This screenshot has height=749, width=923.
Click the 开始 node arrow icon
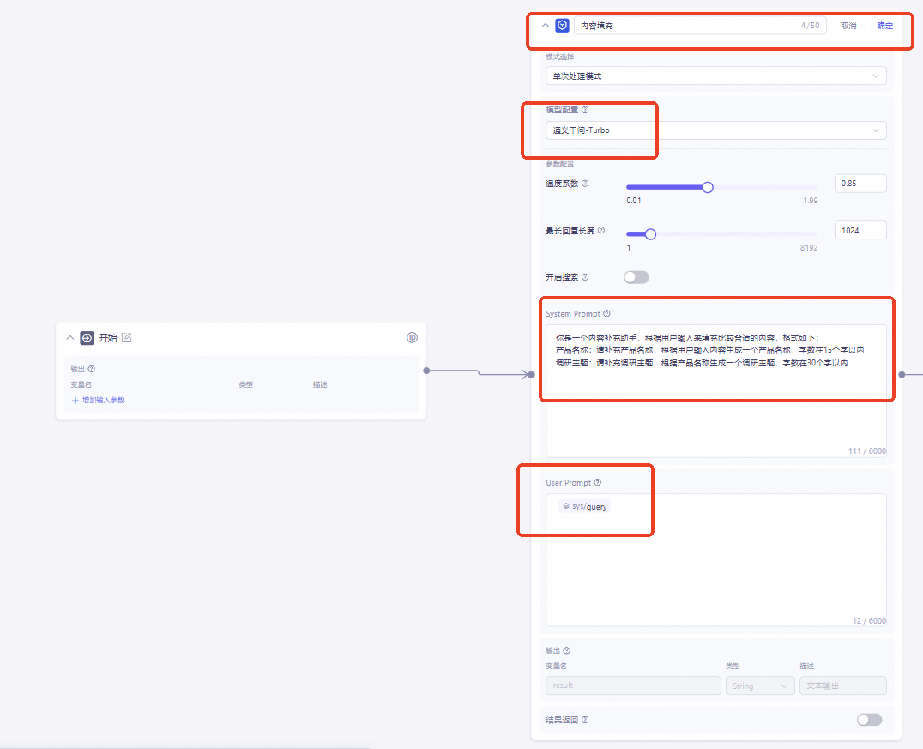[x=87, y=338]
